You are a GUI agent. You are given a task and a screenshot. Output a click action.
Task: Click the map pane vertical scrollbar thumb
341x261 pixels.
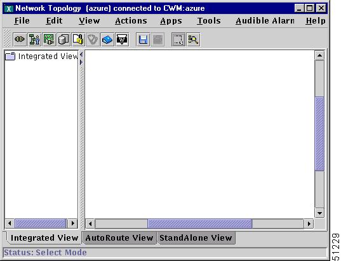[x=319, y=134]
